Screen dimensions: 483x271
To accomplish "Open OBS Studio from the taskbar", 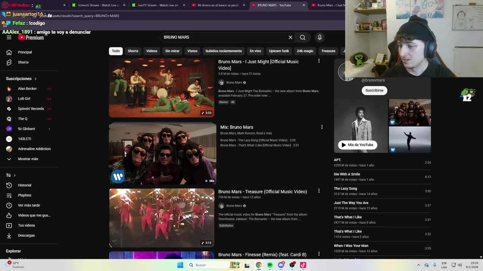I will pyautogui.click(x=292, y=265).
